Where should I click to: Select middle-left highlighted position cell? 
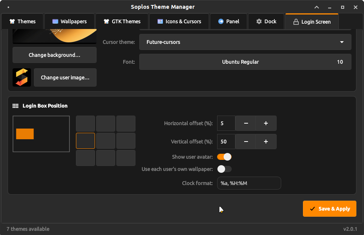pos(85,141)
